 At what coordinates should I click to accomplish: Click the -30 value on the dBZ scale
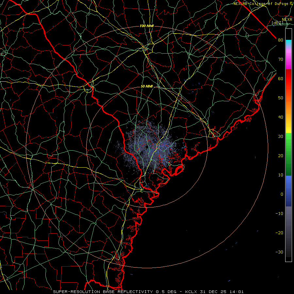[279, 252]
